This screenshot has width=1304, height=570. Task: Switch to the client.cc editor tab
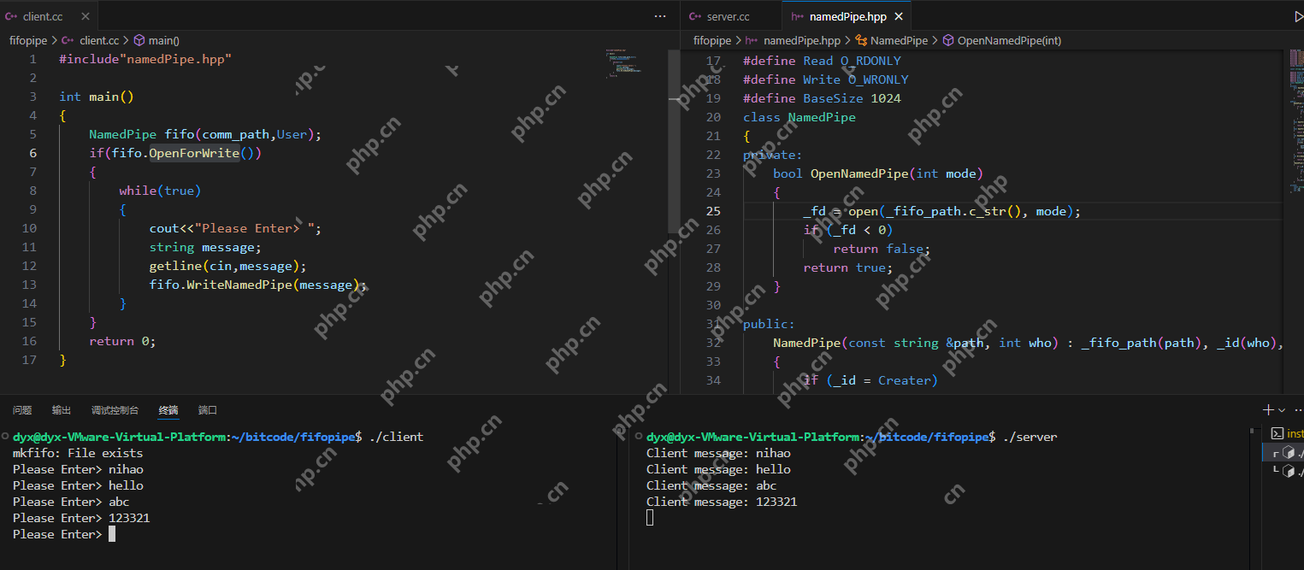[49, 16]
